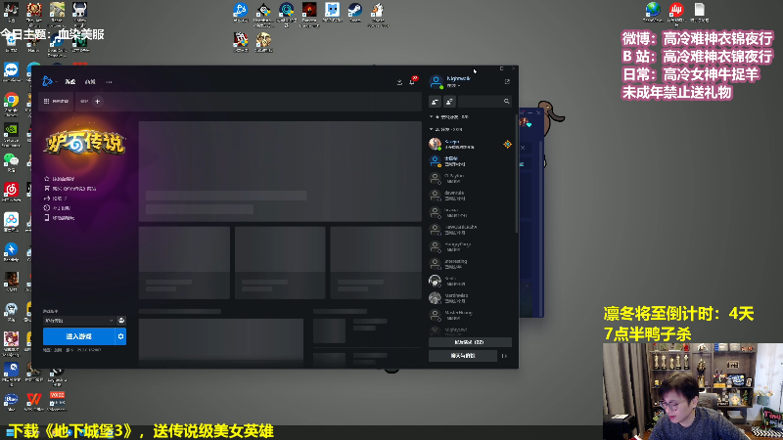783x440 pixels.
Task: Open the large featured news placeholder card
Action: 280,171
